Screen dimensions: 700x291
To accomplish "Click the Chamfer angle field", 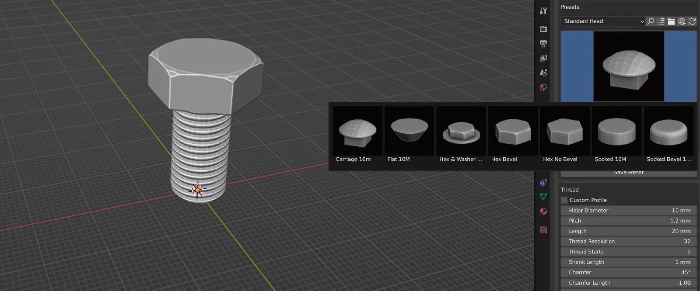I will [x=629, y=272].
